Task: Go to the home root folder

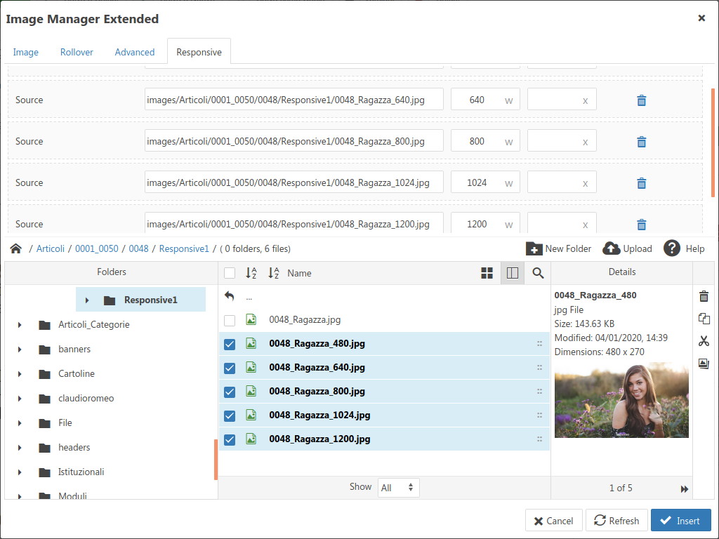Action: tap(16, 248)
